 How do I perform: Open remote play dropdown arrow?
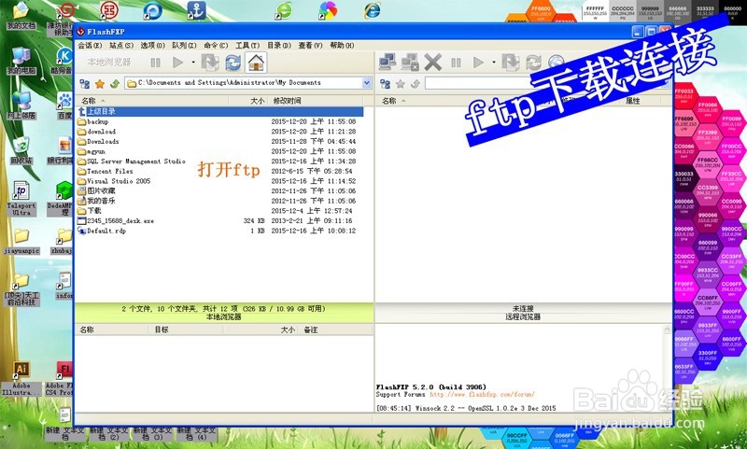pyautogui.click(x=494, y=63)
